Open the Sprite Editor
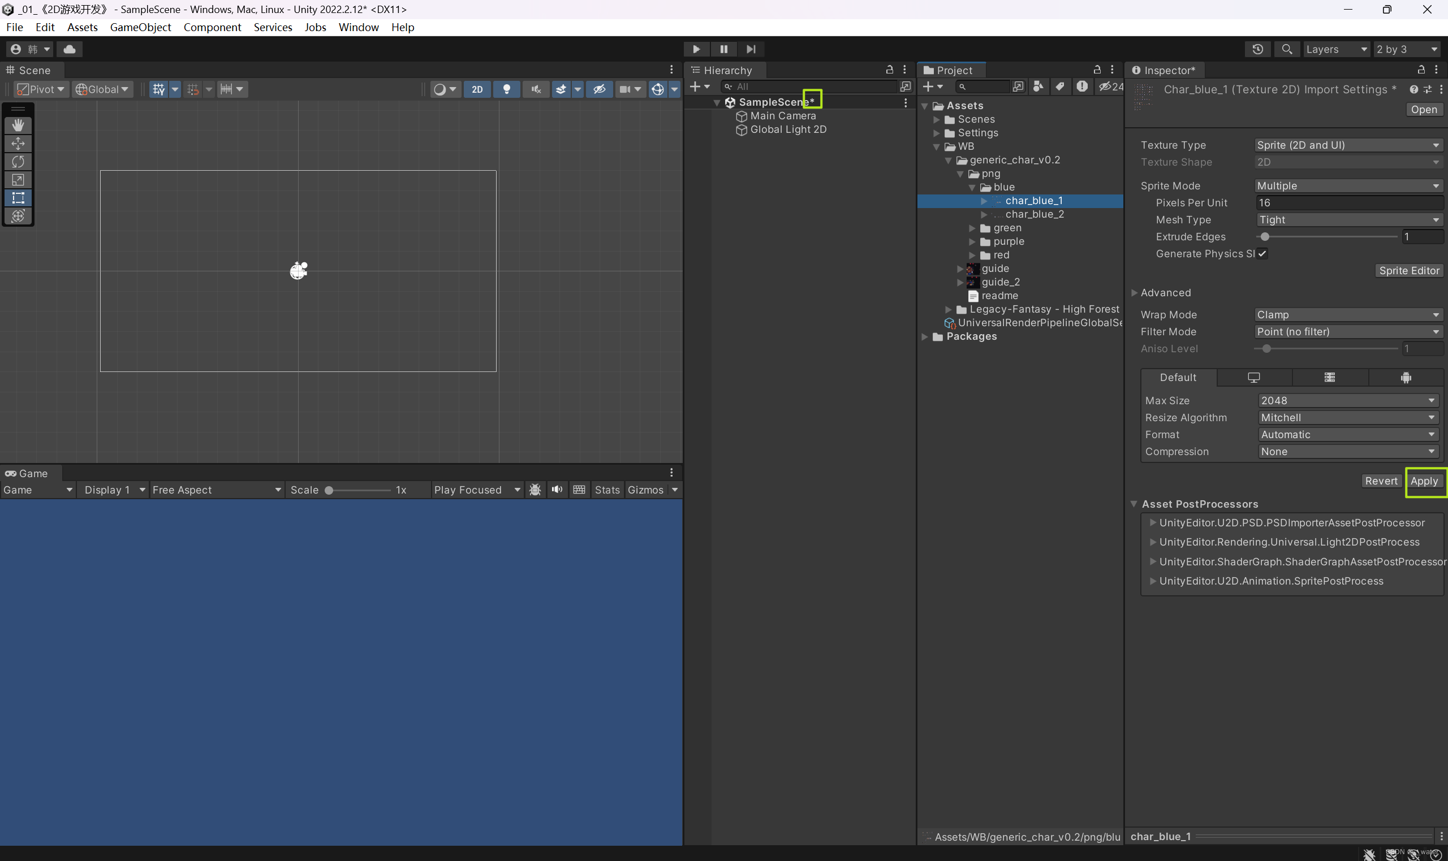 pos(1408,270)
